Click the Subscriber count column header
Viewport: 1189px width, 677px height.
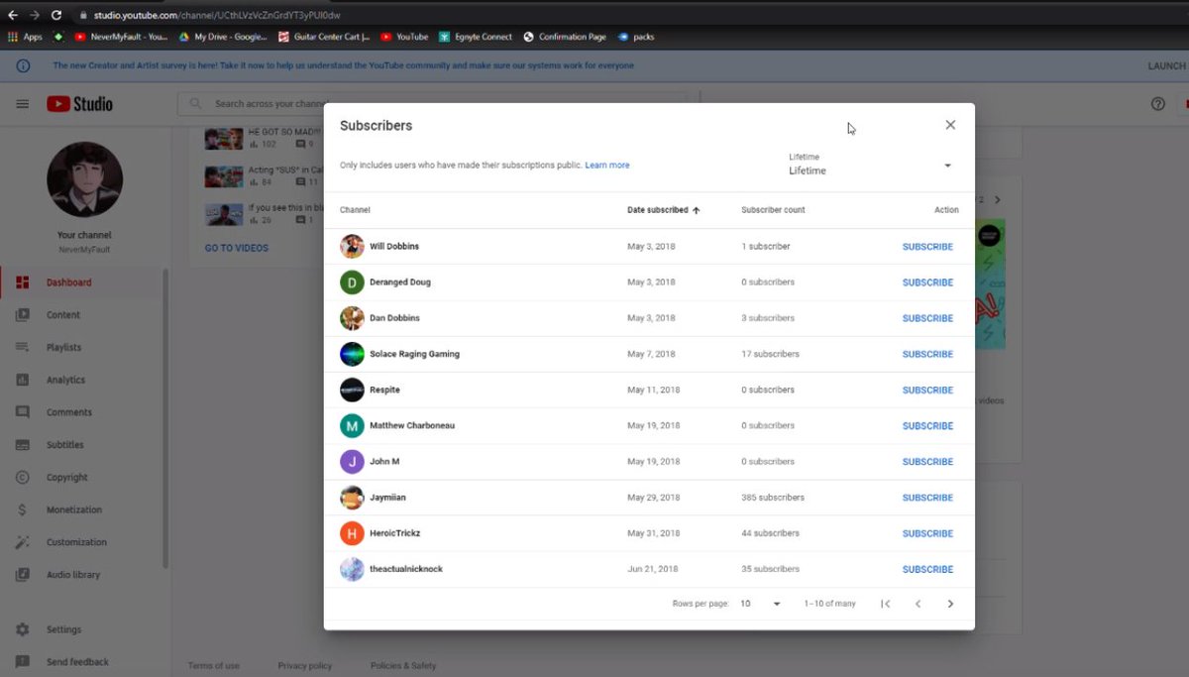[773, 210]
